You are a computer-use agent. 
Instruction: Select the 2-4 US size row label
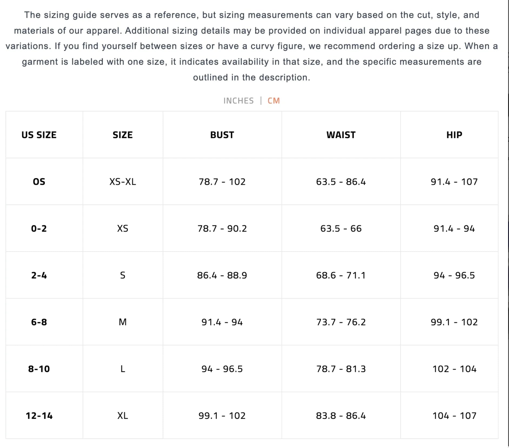(x=39, y=275)
